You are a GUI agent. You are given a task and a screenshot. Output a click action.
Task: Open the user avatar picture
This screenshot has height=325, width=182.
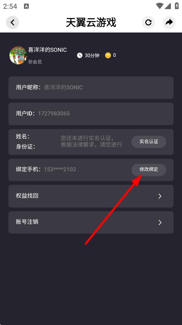18,55
